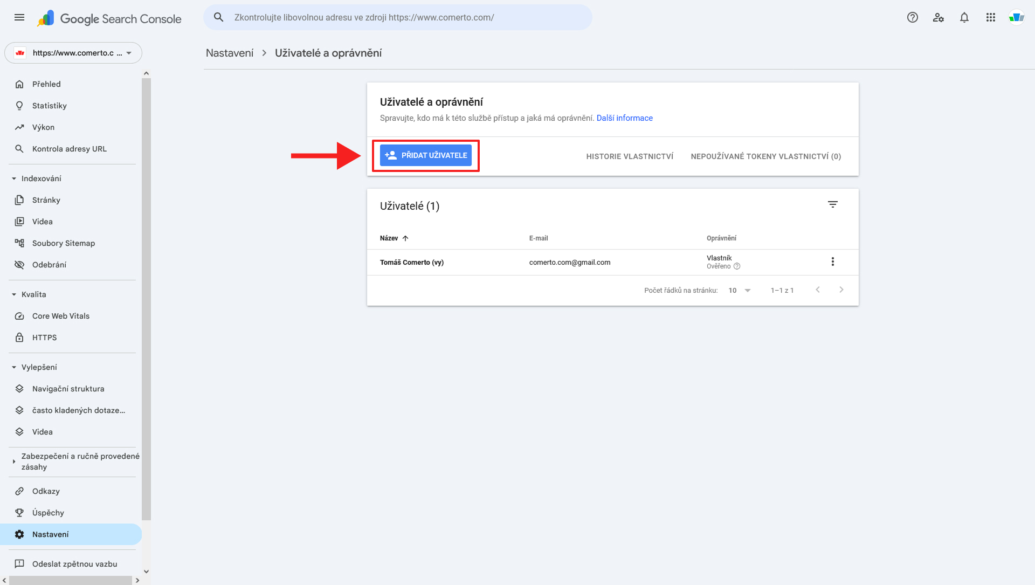Open three-dot menu for Tomáš Comerto

point(832,262)
